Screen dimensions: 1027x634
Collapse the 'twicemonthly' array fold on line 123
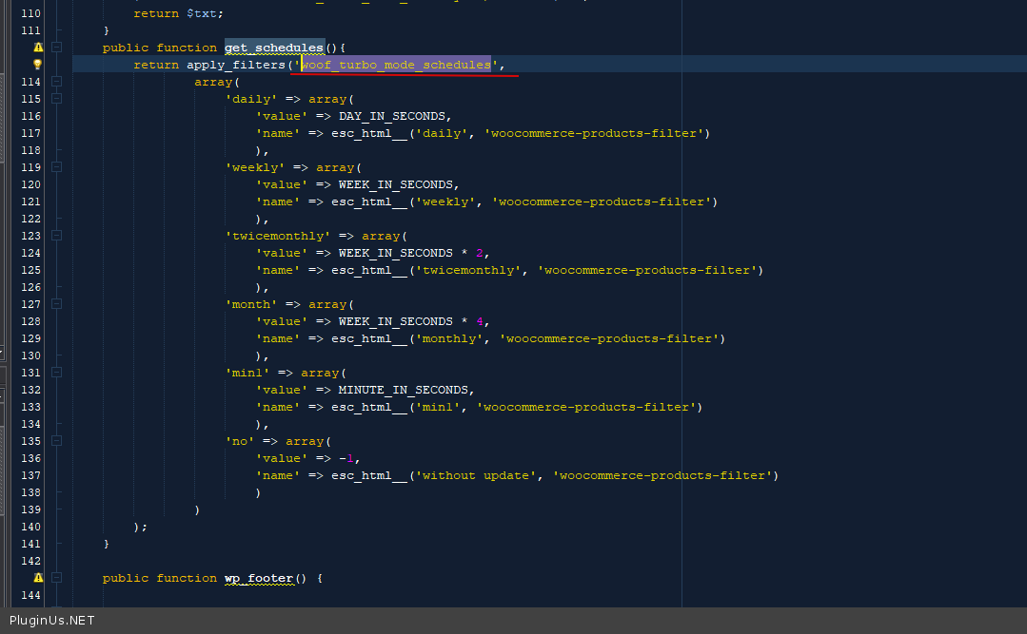57,236
